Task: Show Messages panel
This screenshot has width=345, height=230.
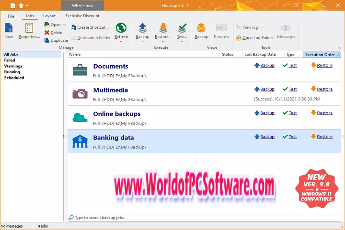Action: 286,32
